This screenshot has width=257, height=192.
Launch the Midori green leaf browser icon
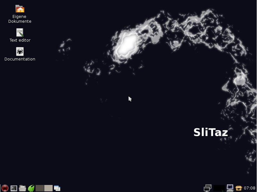(x=31, y=188)
